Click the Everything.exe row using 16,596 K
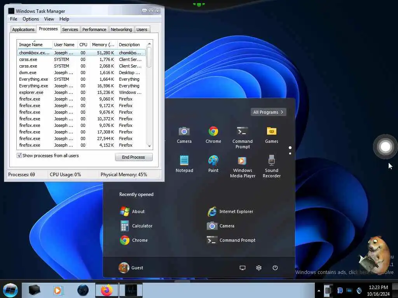The height and width of the screenshot is (298, 398). pos(82,86)
